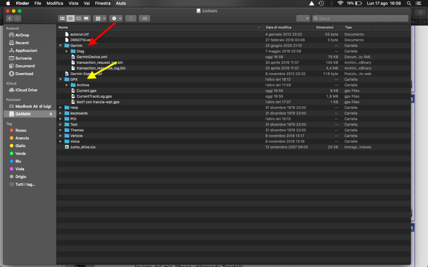Image resolution: width=428 pixels, height=267 pixels.
Task: Click the Edit Tags toolbar button
Action: (x=144, y=18)
